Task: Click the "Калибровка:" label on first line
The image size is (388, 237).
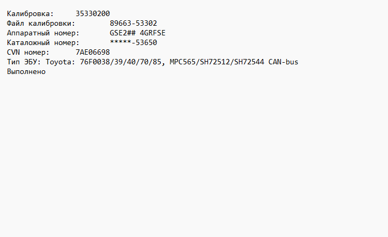Action: click(x=31, y=13)
